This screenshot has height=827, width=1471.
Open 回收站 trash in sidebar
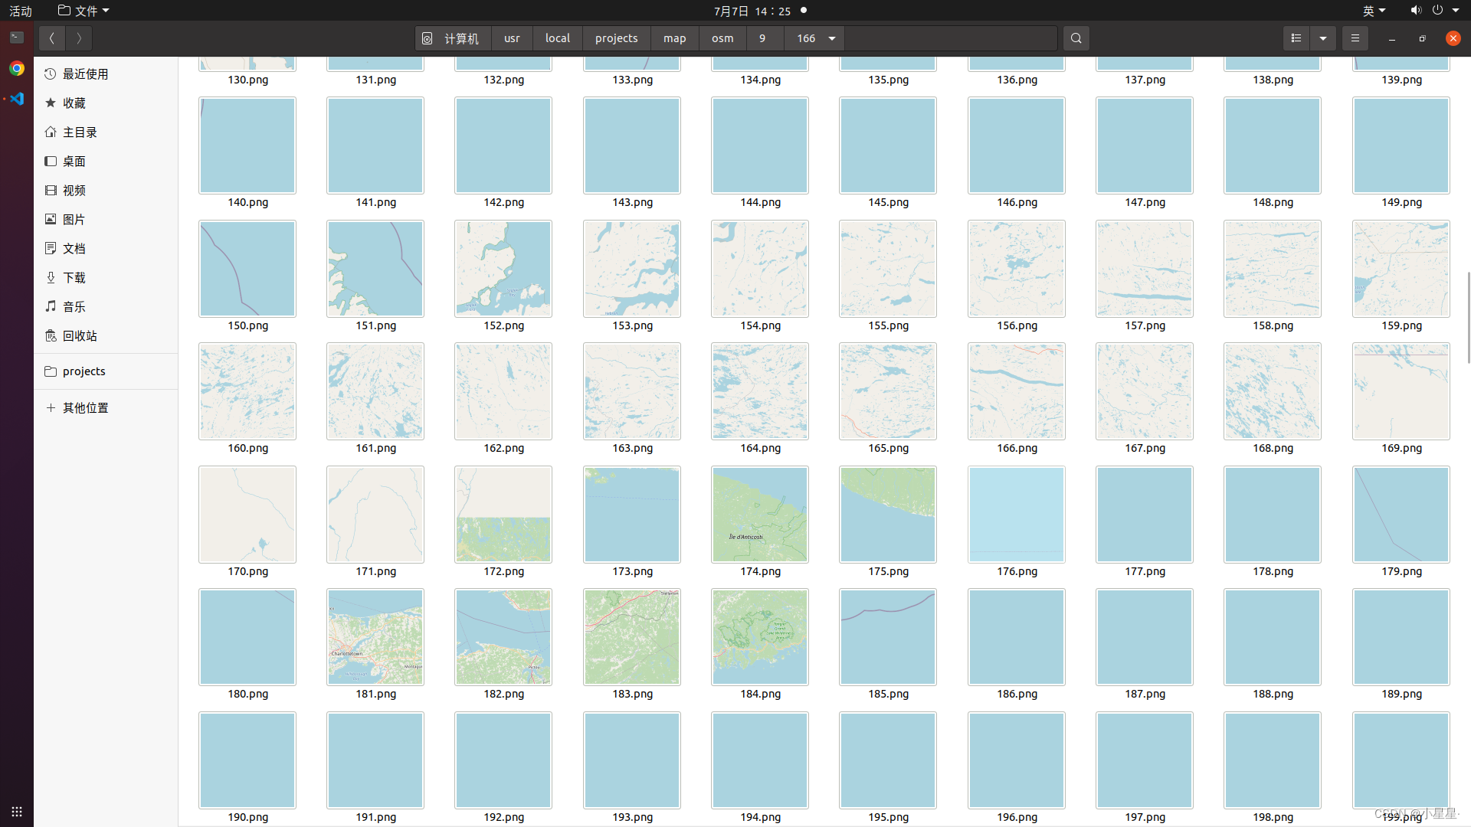106,336
